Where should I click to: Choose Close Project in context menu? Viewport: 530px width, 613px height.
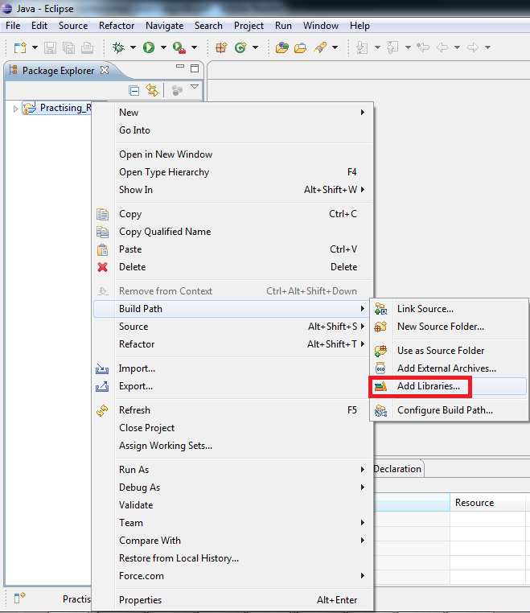232,428
